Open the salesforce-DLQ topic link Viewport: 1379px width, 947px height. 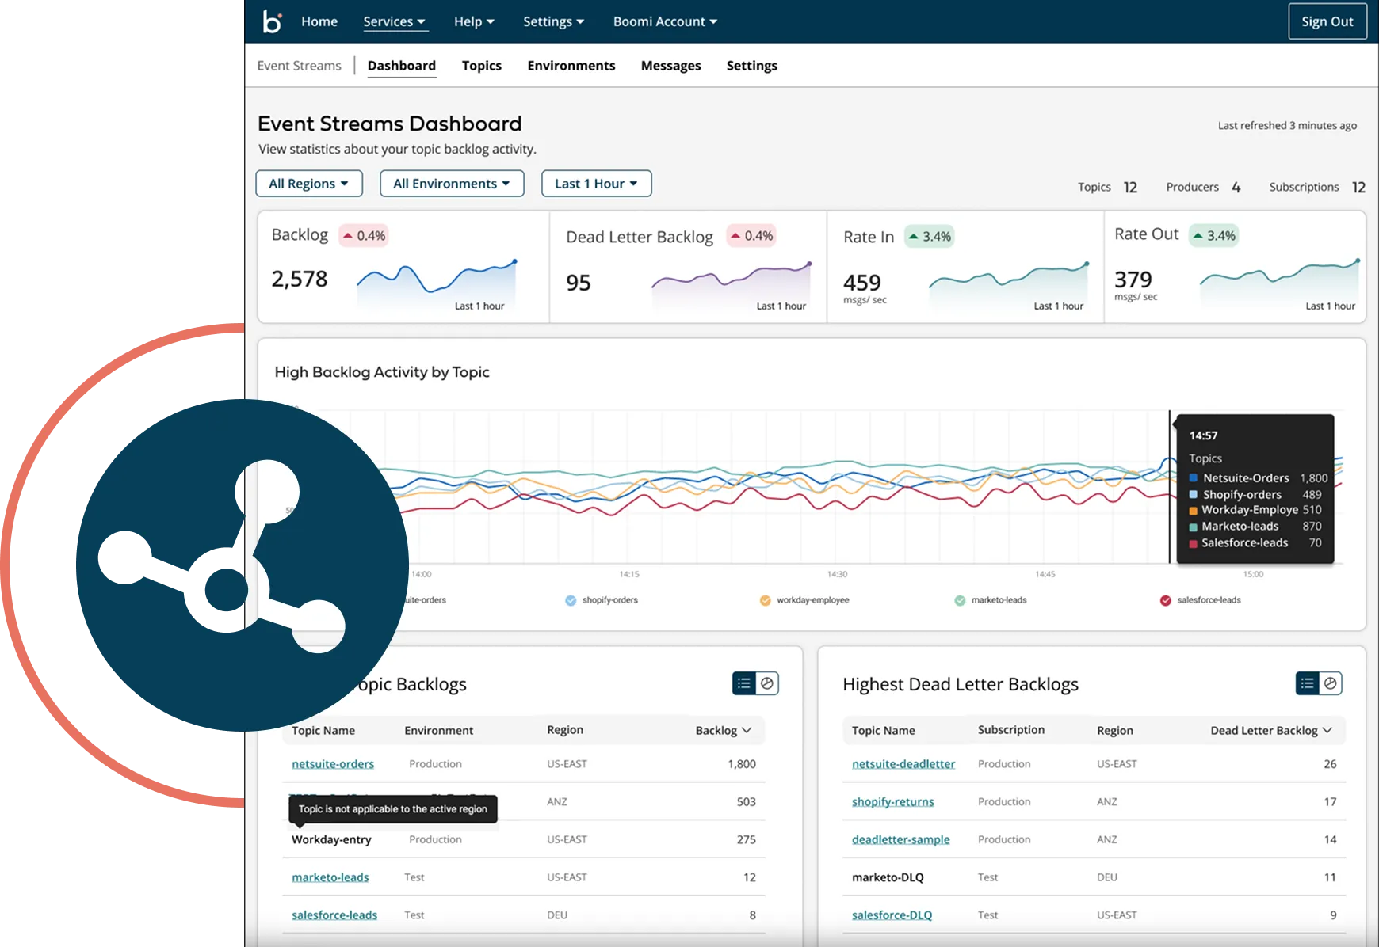point(892,915)
